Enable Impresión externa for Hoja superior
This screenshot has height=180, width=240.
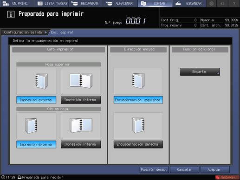36,100
